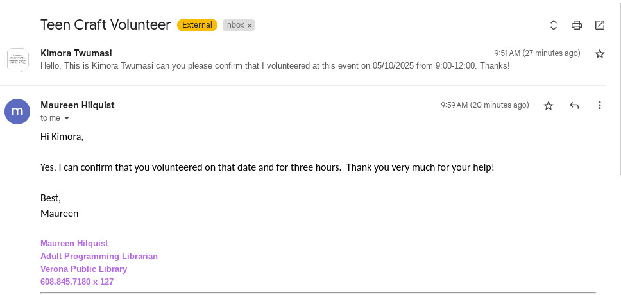Image resolution: width=621 pixels, height=295 pixels.
Task: Click the phone number 608.845.7180 in signature
Action: 65,282
